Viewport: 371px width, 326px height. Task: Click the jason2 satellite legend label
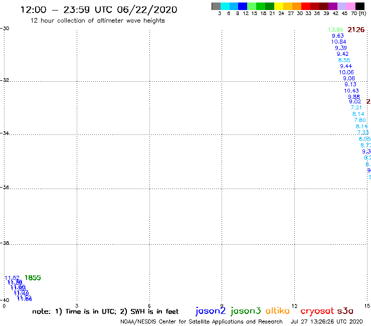click(211, 311)
